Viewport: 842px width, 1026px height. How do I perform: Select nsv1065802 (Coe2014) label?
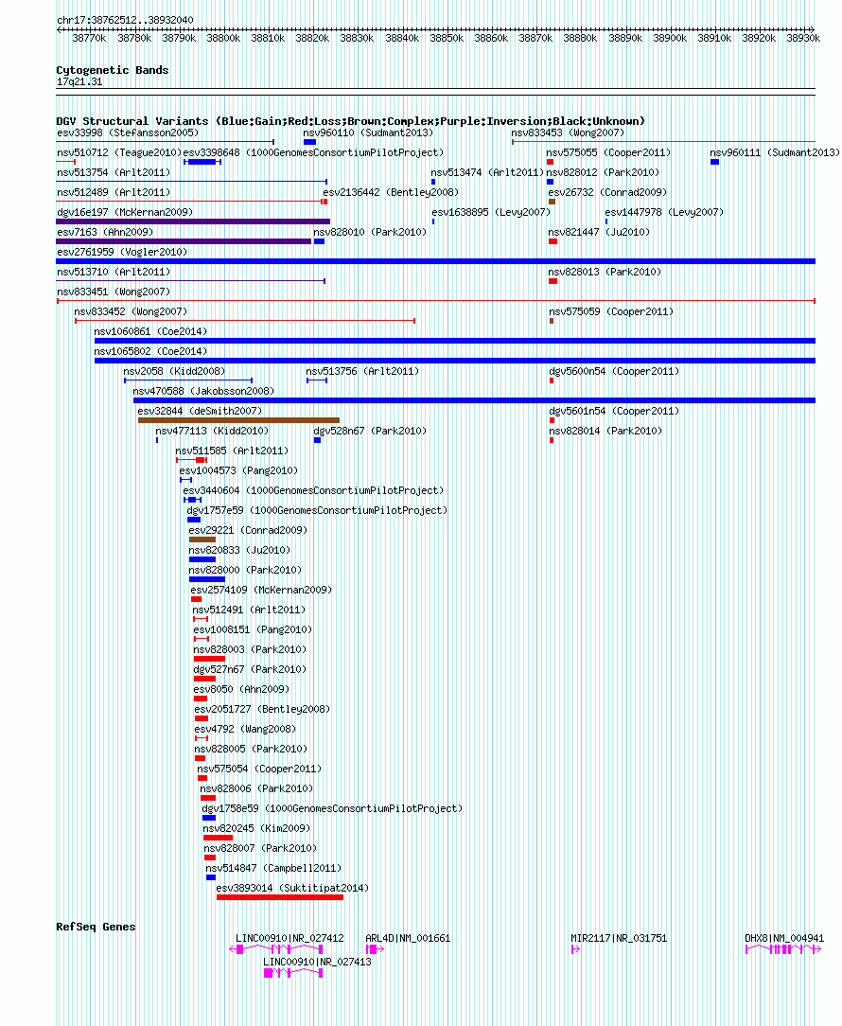coord(150,351)
